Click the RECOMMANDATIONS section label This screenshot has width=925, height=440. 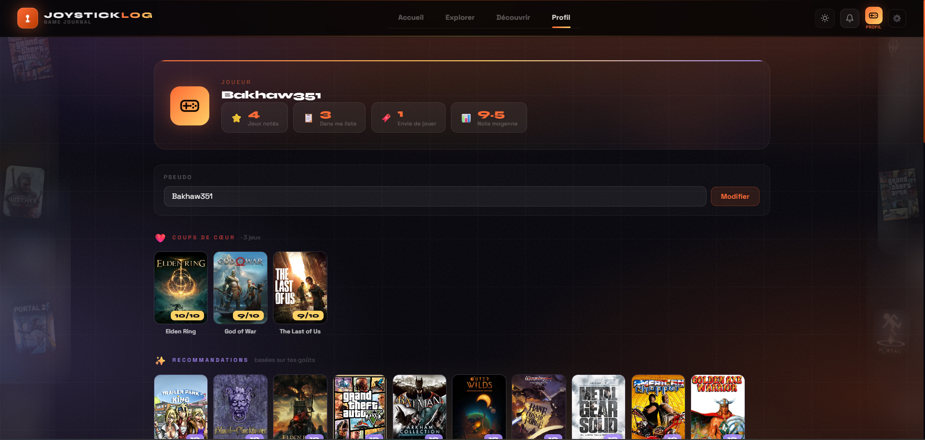coord(210,360)
